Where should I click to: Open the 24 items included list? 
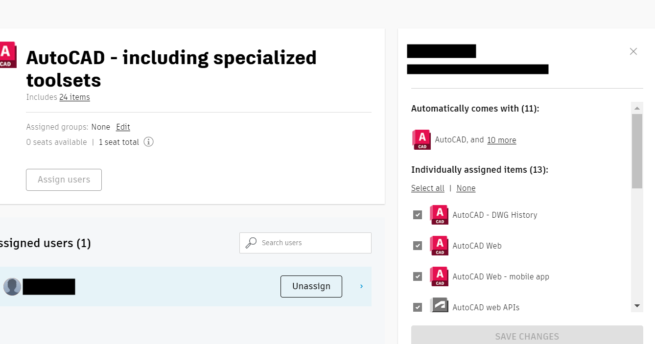[74, 97]
